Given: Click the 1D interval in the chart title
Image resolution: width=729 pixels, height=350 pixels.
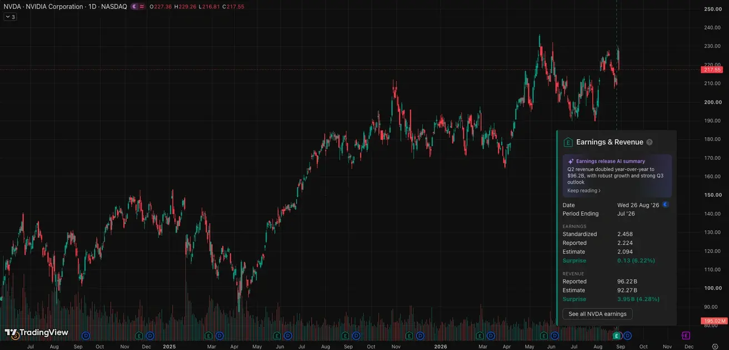Looking at the screenshot, I should coord(92,7).
